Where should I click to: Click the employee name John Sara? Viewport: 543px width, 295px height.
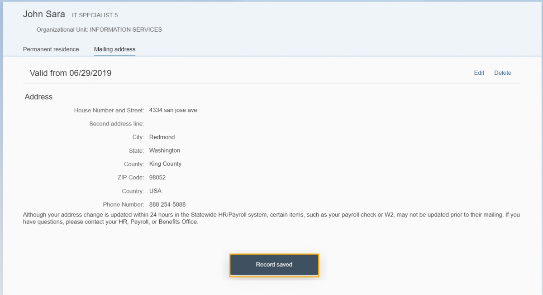[x=44, y=15]
